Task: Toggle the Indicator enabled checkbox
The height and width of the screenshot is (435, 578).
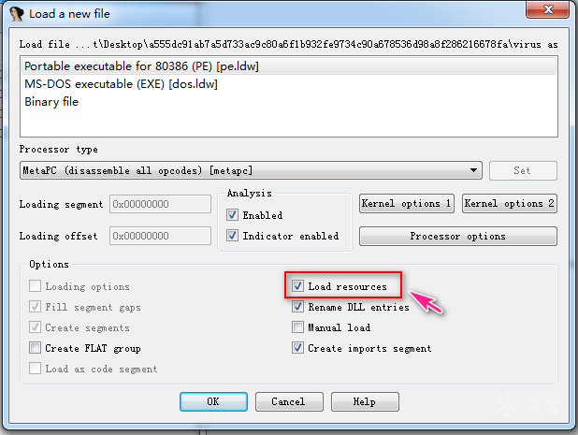Action: pos(233,236)
